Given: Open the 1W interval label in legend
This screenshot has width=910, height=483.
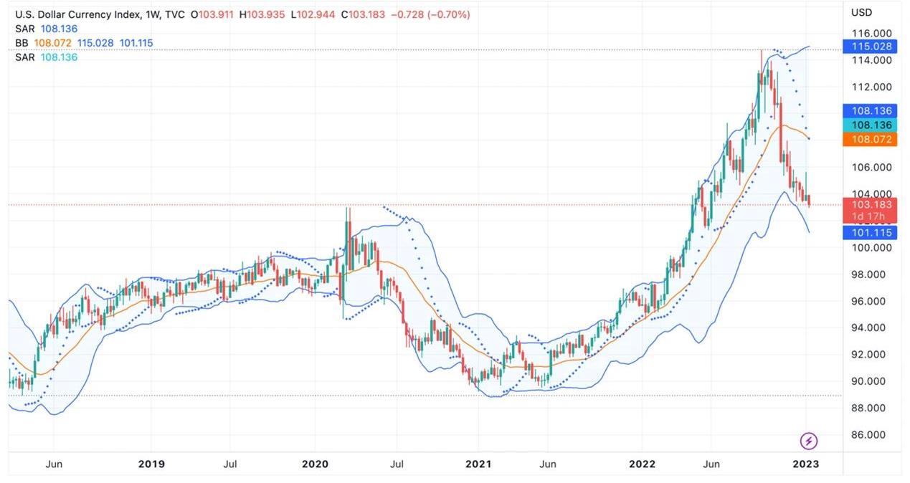Looking at the screenshot, I should click(x=153, y=14).
